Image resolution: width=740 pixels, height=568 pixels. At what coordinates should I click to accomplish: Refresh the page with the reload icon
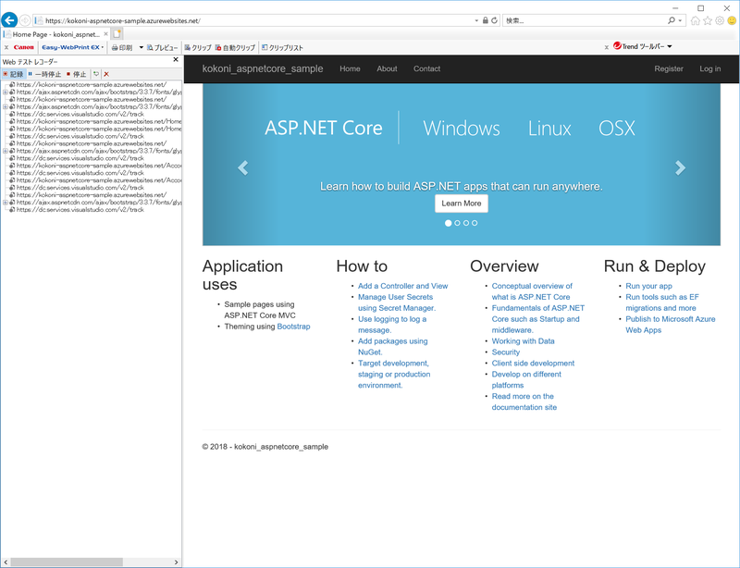[494, 20]
